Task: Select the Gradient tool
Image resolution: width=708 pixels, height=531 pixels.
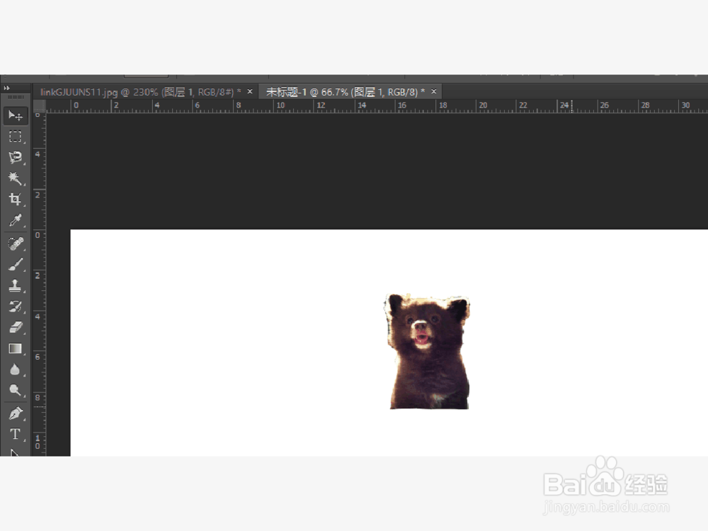Action: (x=16, y=348)
